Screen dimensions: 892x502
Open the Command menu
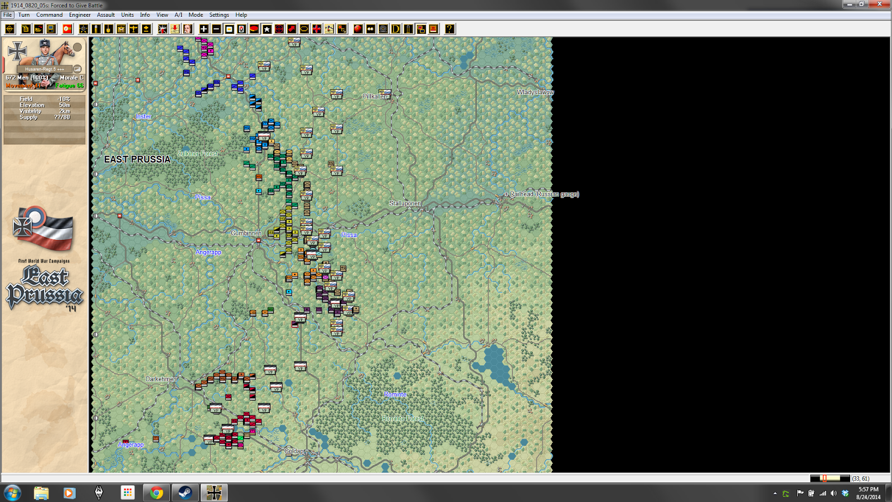(x=50, y=15)
